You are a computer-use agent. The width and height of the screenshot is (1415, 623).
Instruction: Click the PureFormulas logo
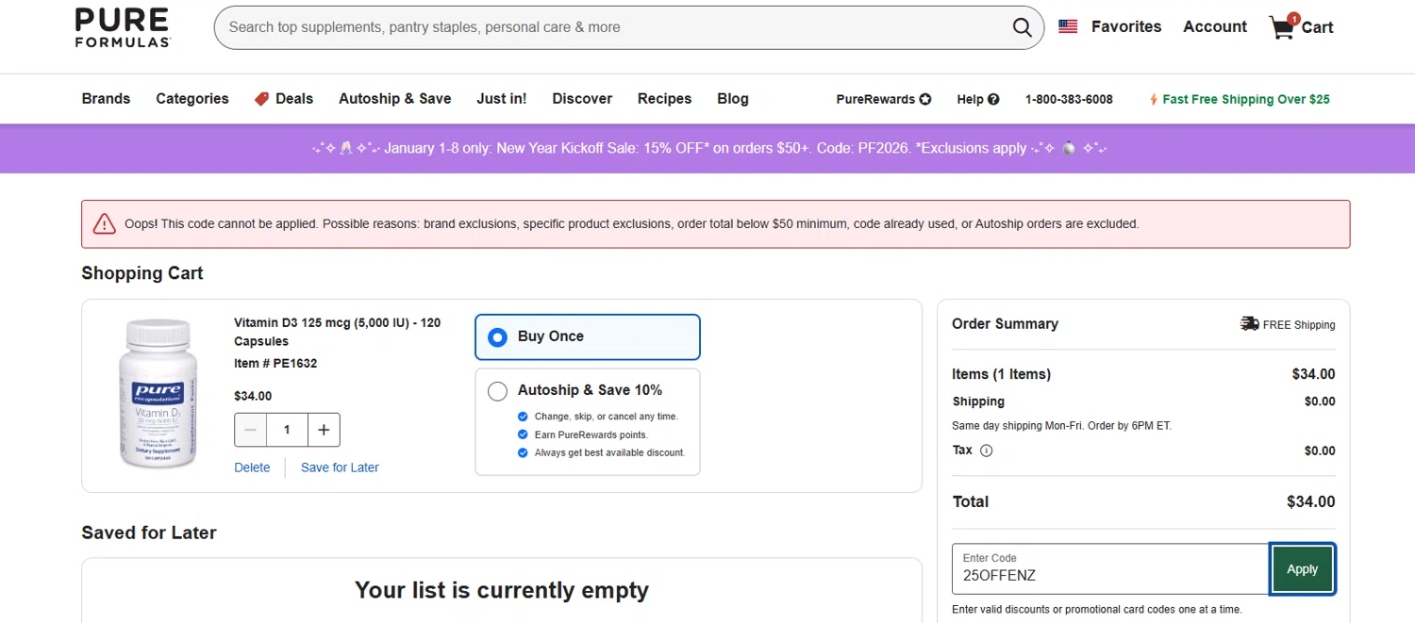coord(123,27)
